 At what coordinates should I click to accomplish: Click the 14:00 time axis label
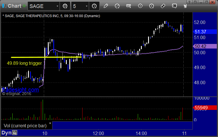[141, 133]
